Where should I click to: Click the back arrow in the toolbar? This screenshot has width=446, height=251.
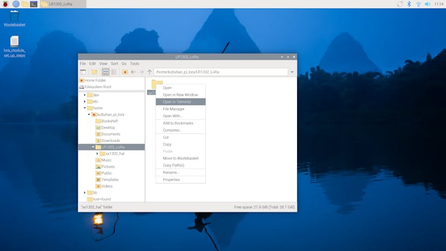pyautogui.click(x=133, y=72)
